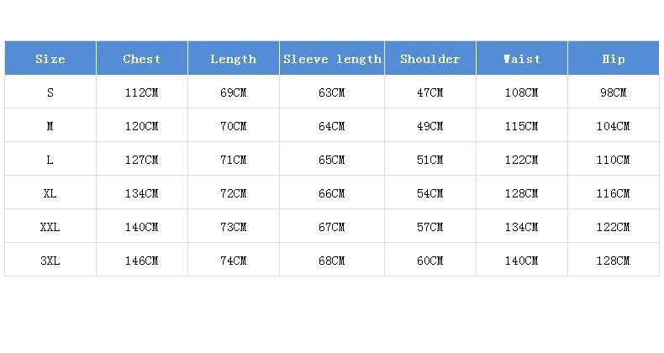Click the Chest column header
The width and height of the screenshot is (664, 353).
141,59
